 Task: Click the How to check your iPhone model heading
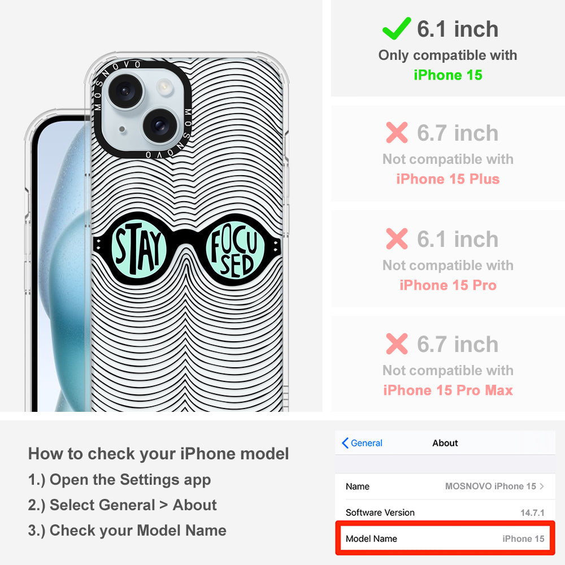click(x=159, y=454)
